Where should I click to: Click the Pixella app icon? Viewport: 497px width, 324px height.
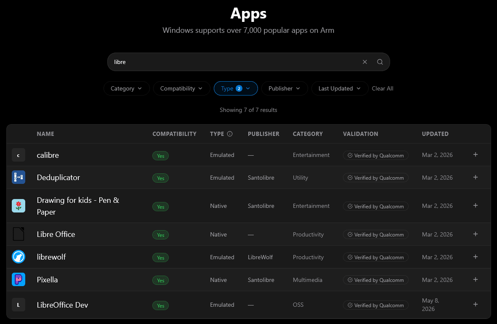(19, 280)
